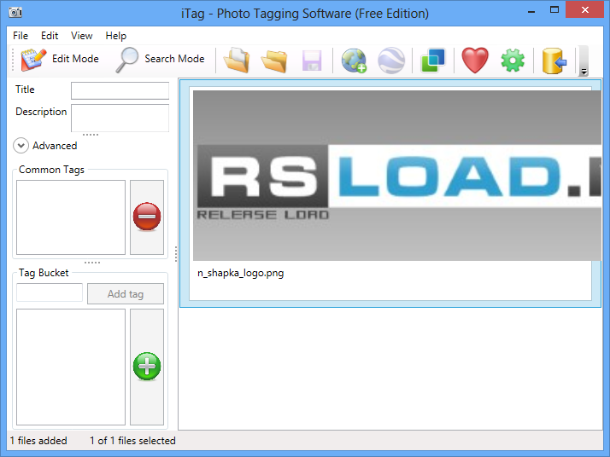Open the File menu

[x=21, y=36]
